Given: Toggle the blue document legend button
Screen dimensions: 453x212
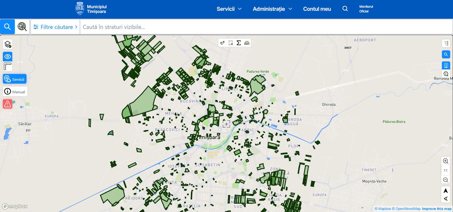Looking at the screenshot, I should pyautogui.click(x=446, y=65).
